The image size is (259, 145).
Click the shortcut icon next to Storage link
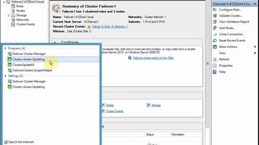(148, 105)
